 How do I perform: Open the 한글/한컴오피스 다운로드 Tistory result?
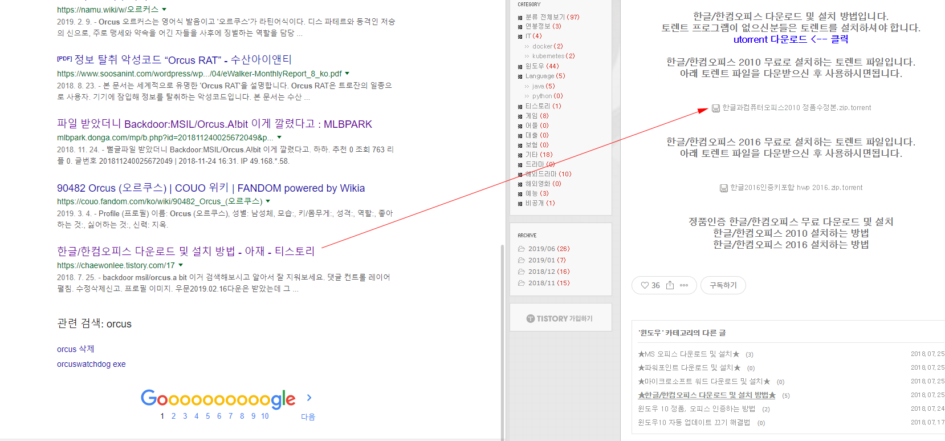[x=186, y=251]
